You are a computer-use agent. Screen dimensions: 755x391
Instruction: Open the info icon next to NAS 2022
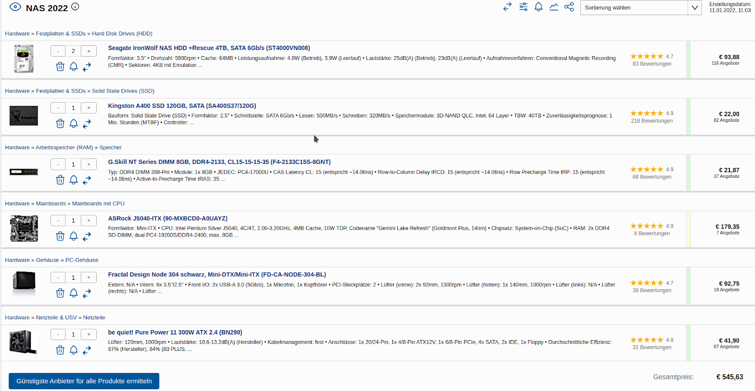coord(75,7)
